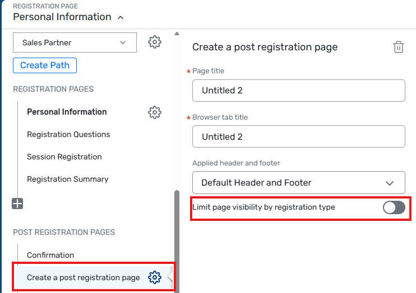
Task: Select Registration Questions page
Action: tap(68, 134)
